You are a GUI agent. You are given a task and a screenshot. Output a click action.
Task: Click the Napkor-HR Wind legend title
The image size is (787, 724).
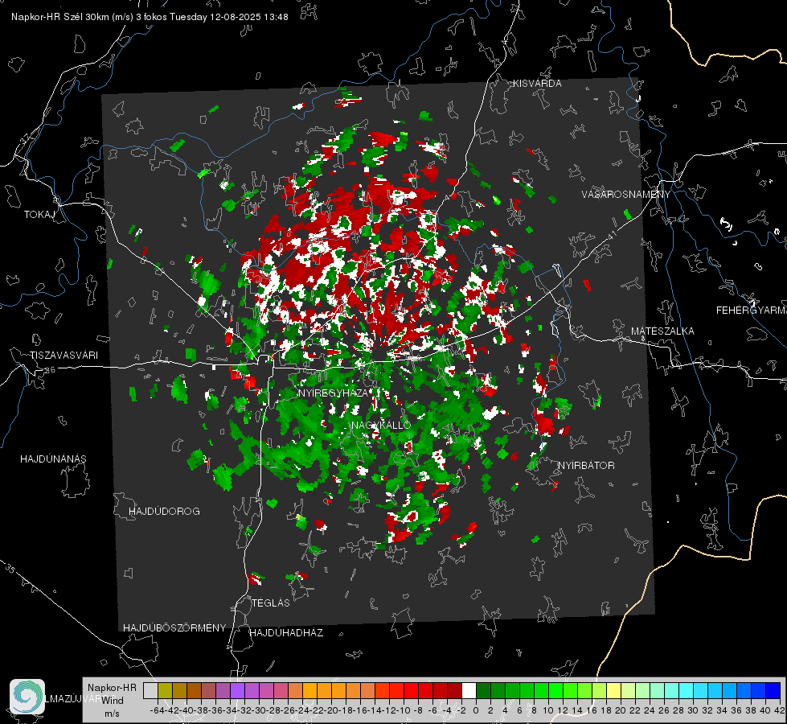pyautogui.click(x=112, y=694)
